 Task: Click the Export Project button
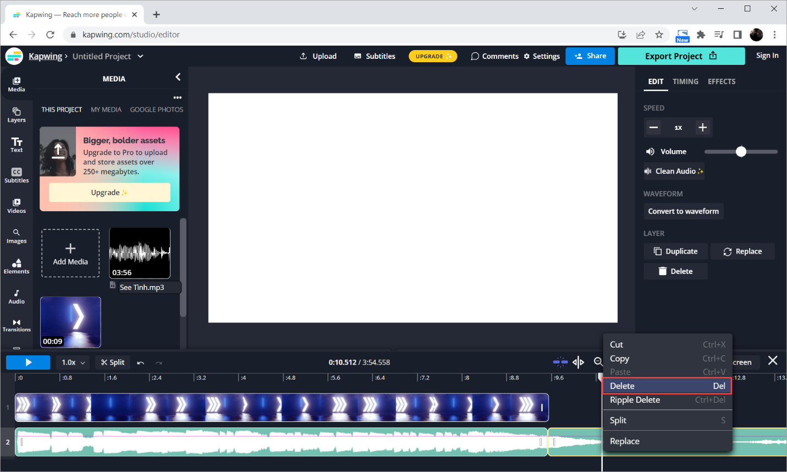[x=681, y=56]
